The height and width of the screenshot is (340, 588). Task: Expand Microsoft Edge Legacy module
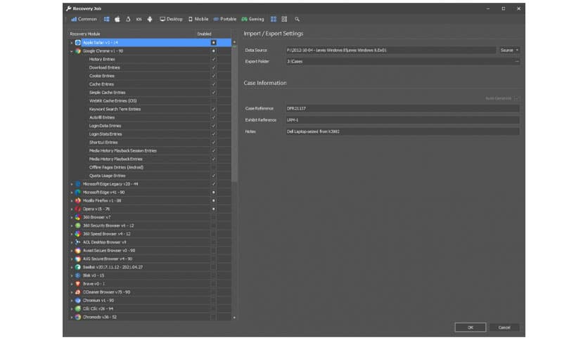(x=72, y=184)
